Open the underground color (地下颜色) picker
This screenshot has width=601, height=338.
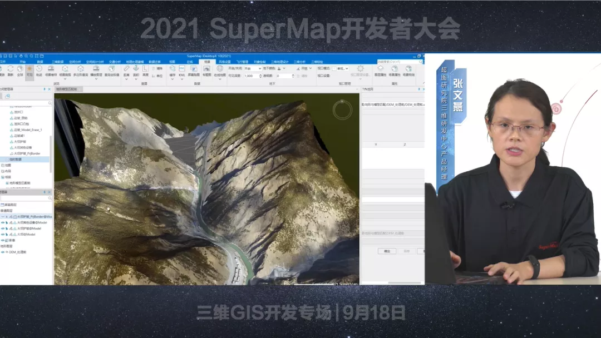(282, 68)
